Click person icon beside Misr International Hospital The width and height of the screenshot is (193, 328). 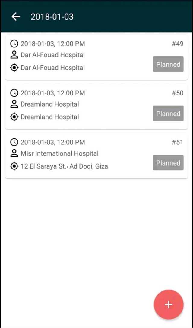tap(14, 153)
